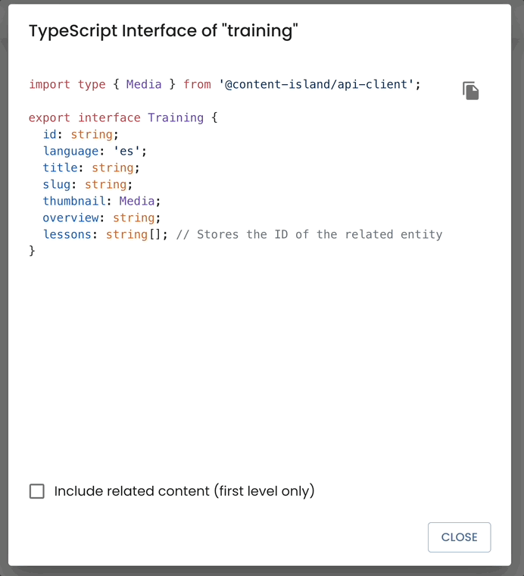Click the import statement line of code
Viewport: 524px width, 576px height.
point(225,84)
